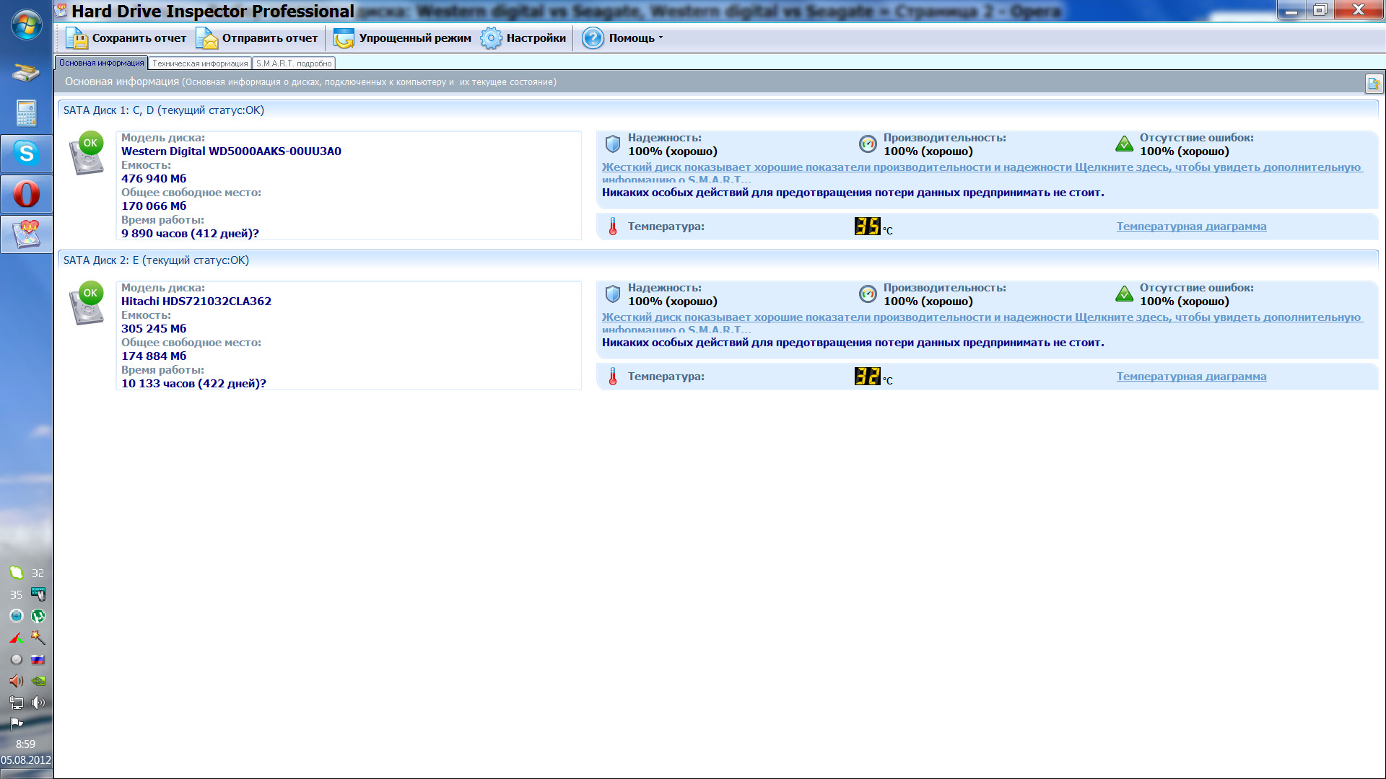Click the magic wand tray icon
Image resolution: width=1386 pixels, height=779 pixels.
38,638
